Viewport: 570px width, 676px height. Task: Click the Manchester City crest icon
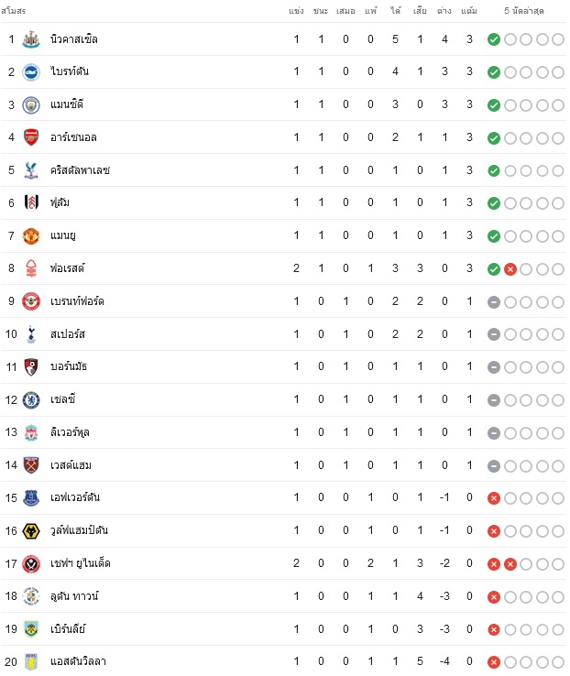pos(31,105)
